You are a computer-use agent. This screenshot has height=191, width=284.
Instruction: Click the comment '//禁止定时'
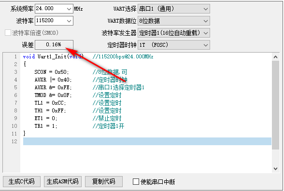pos(107,118)
